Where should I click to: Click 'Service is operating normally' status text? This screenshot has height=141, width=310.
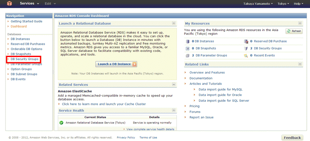152,123
